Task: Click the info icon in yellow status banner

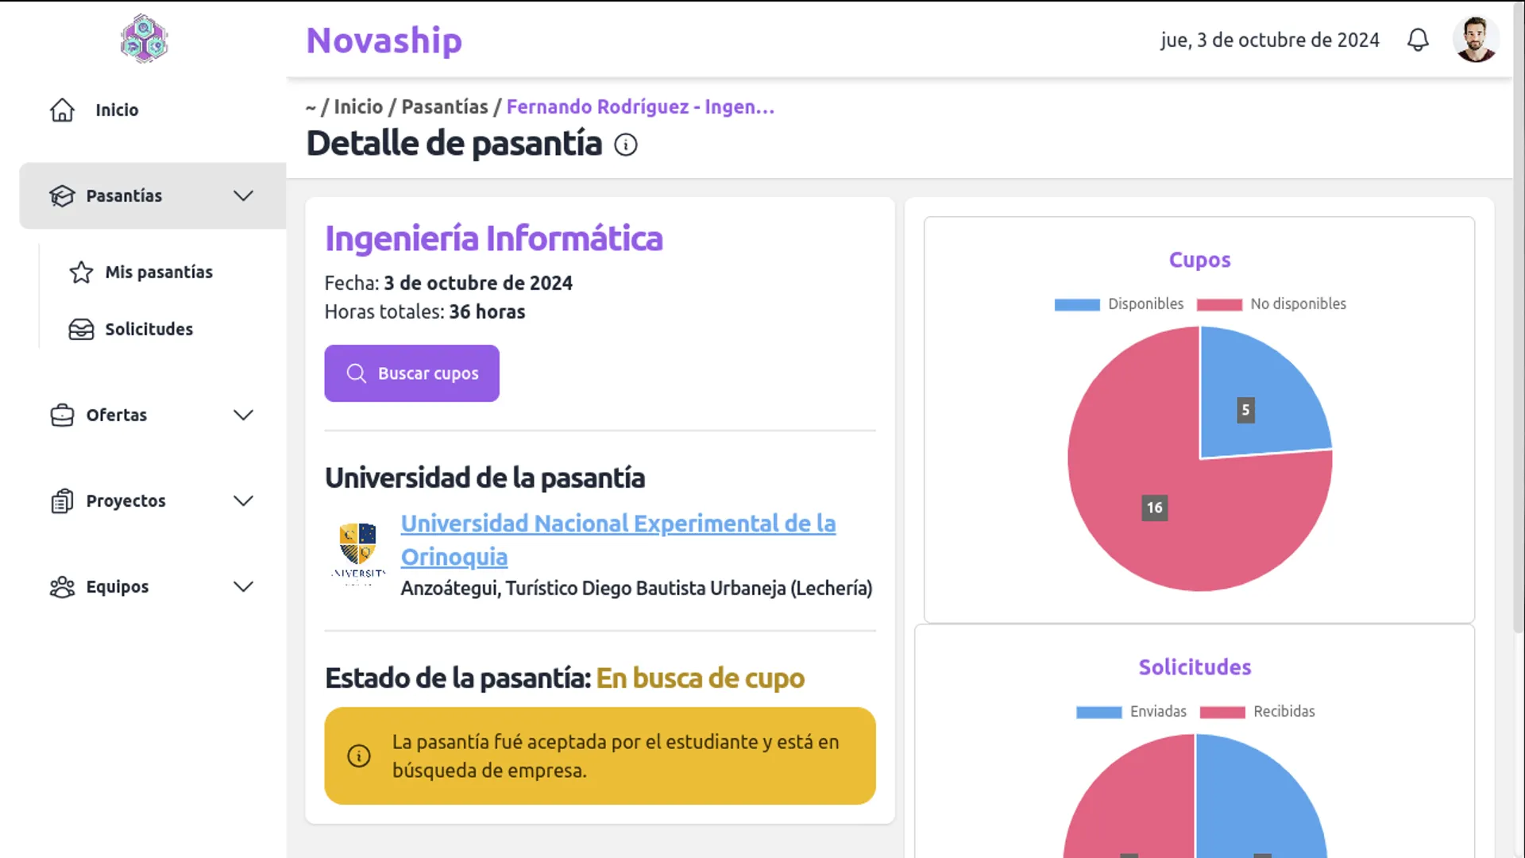Action: click(359, 756)
